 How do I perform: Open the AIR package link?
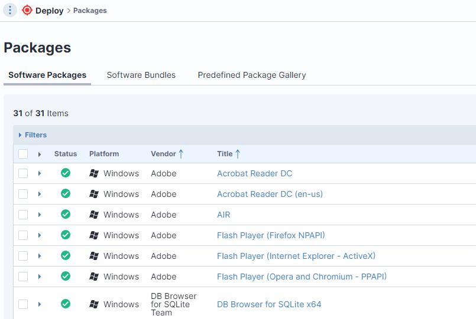(224, 215)
